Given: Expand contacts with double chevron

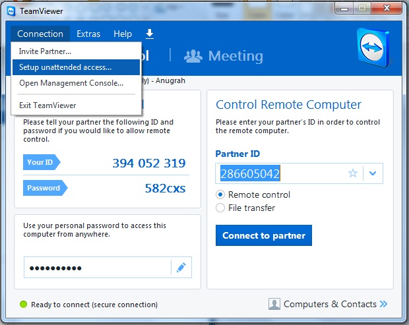Looking at the screenshot, I should [x=384, y=304].
